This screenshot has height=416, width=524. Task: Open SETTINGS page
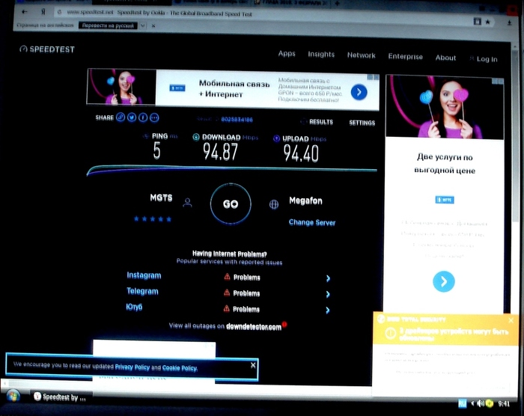pos(362,123)
